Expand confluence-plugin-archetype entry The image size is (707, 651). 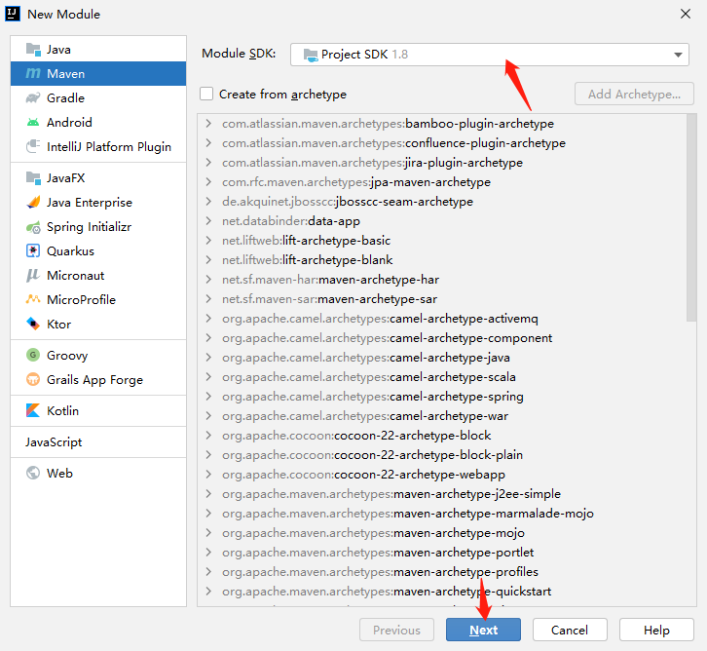[208, 143]
